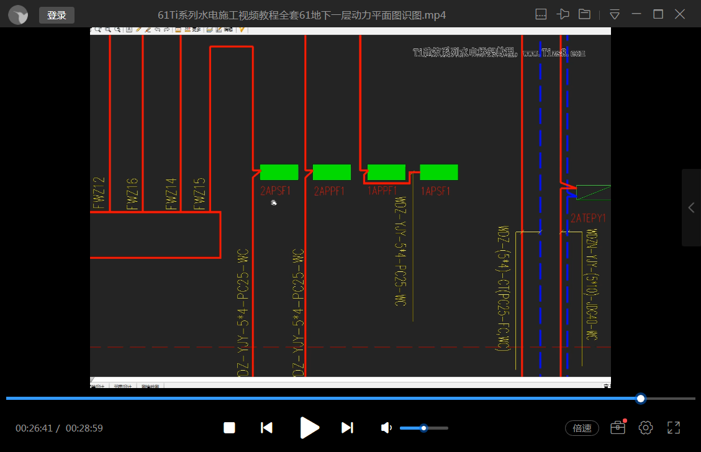Click the video progress bar handle
This screenshot has width=701, height=452.
[x=641, y=399]
